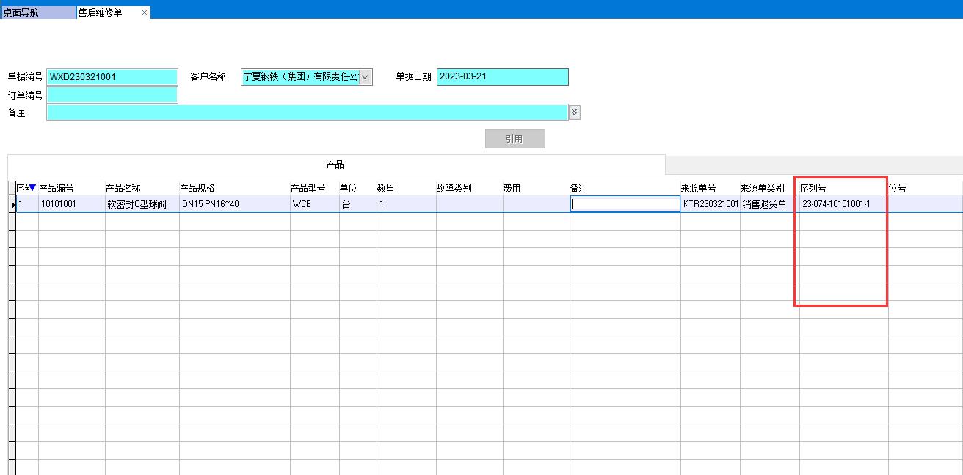The height and width of the screenshot is (475, 963).
Task: Click the 软密封O型球阀 product name cell
Action: pyautogui.click(x=137, y=204)
